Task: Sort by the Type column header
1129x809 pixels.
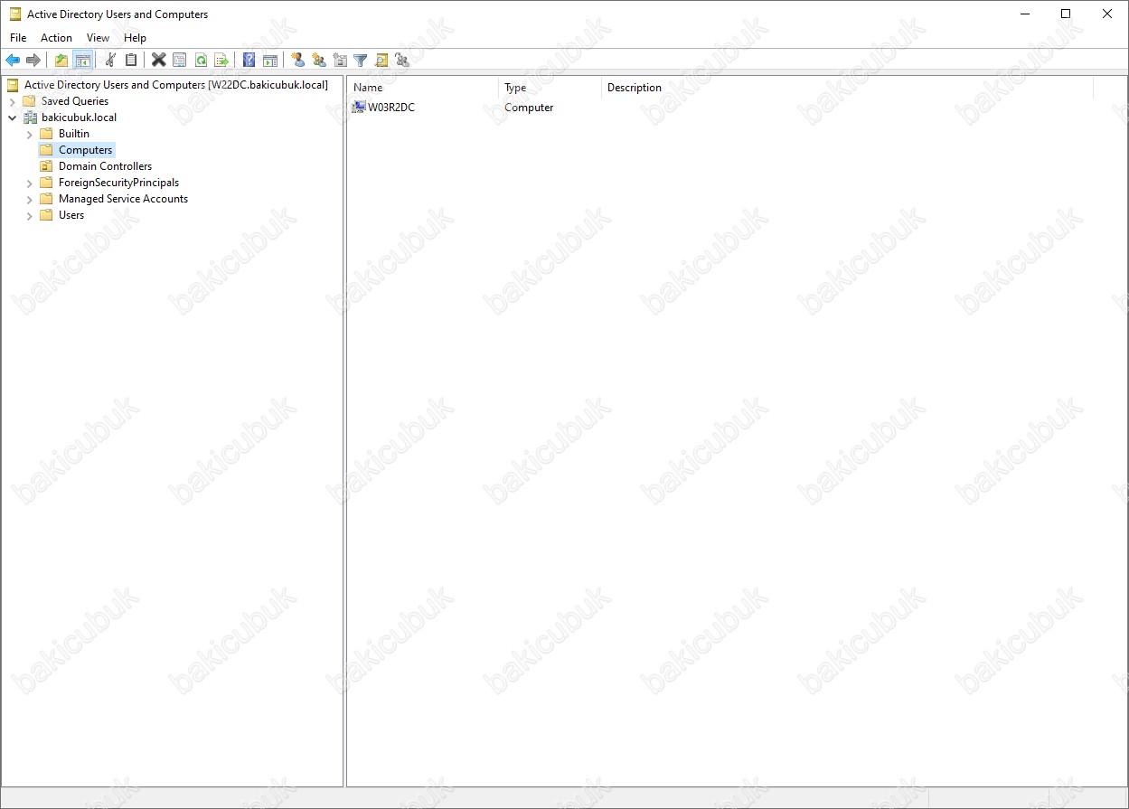Action: (550, 88)
